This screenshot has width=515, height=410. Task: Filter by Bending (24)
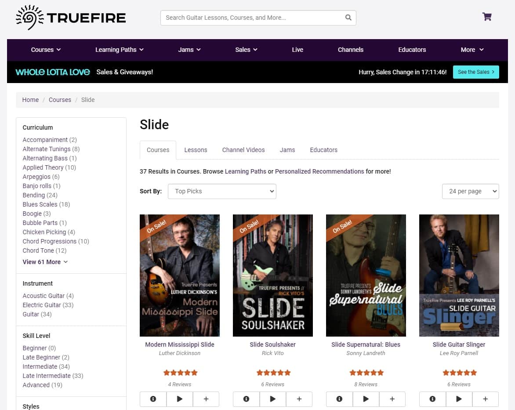[40, 195]
